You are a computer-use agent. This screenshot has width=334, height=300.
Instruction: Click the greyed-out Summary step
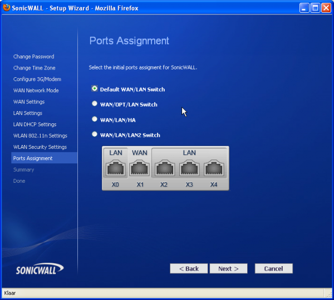tap(23, 169)
